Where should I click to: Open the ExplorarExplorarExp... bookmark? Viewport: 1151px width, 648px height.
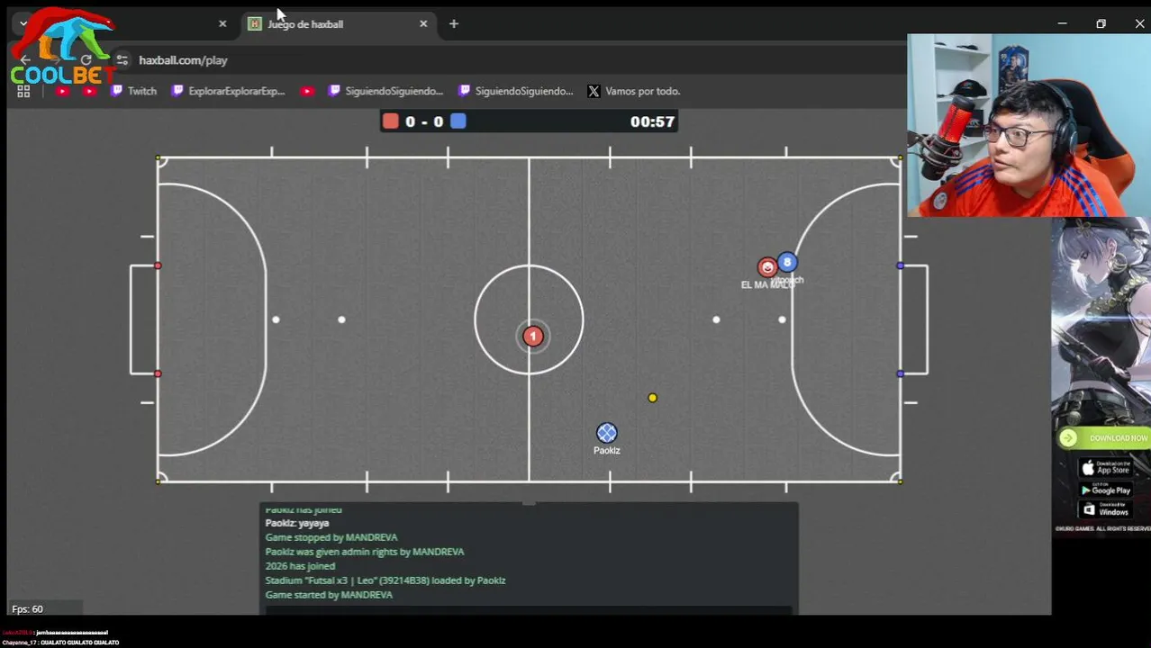point(229,91)
